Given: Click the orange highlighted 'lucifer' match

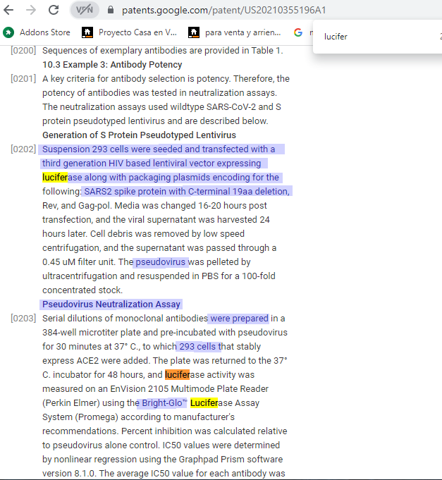Looking at the screenshot, I should tap(177, 375).
